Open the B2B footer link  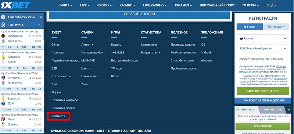pyautogui.click(x=54, y=68)
